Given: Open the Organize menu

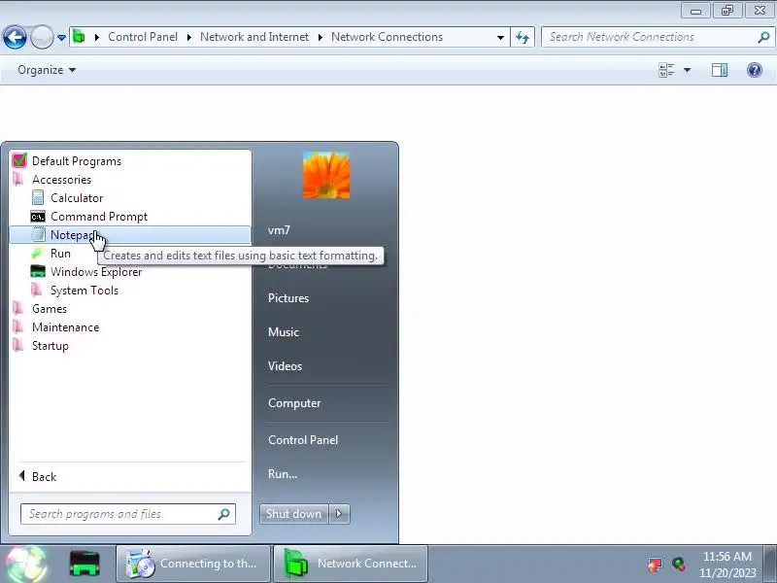Looking at the screenshot, I should 47,70.
